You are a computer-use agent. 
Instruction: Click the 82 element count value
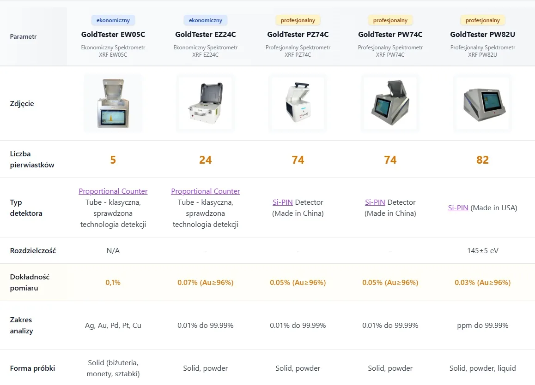482,160
